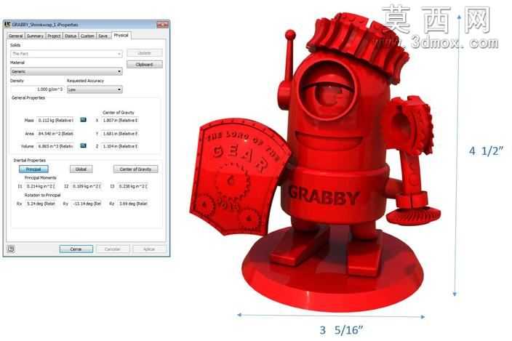
Task: Click the Rz rotation field
Action: tap(133, 204)
